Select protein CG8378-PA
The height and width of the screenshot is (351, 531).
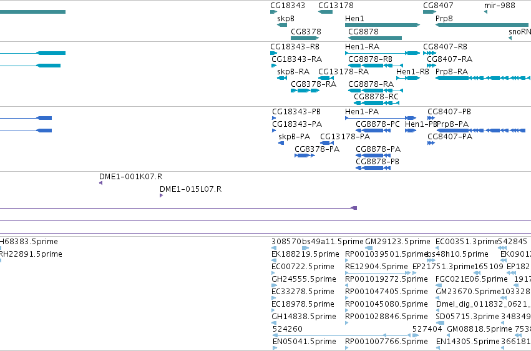point(317,149)
